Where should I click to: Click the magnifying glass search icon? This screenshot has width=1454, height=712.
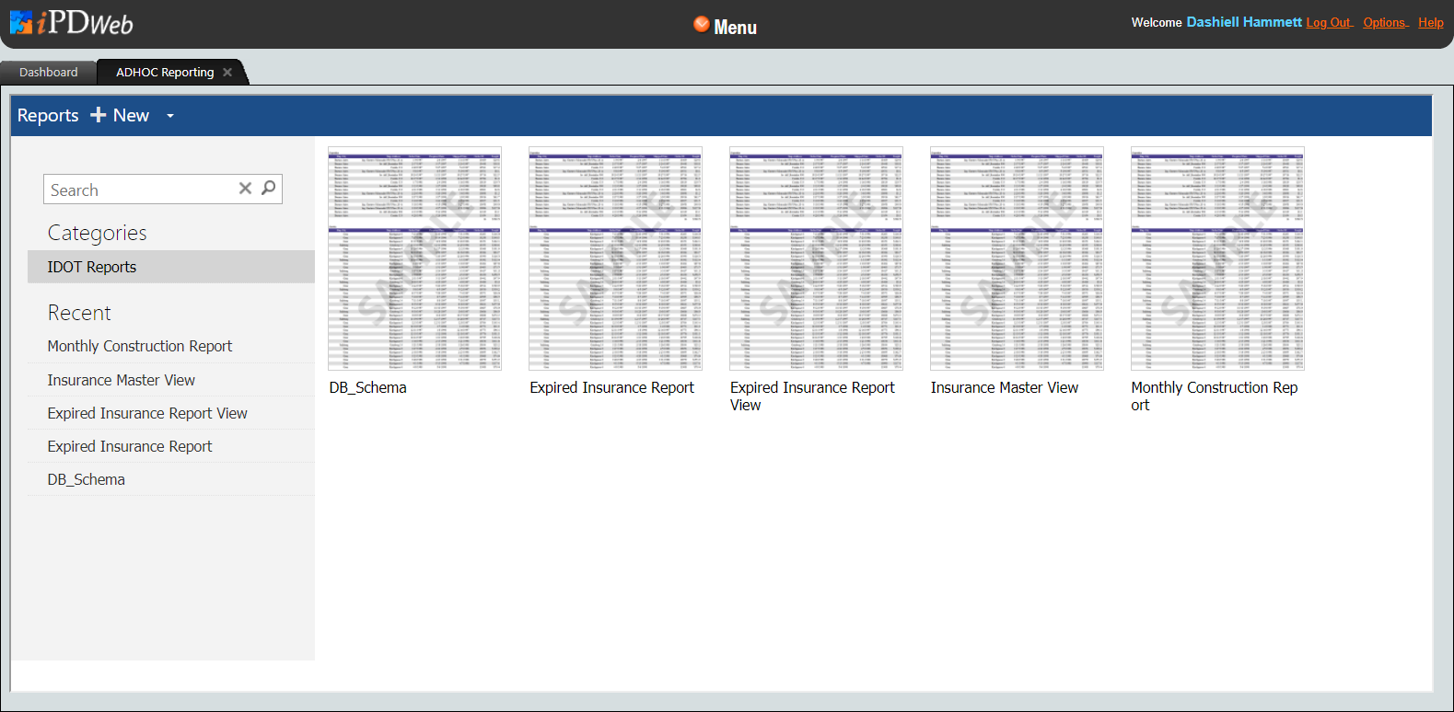tap(268, 189)
